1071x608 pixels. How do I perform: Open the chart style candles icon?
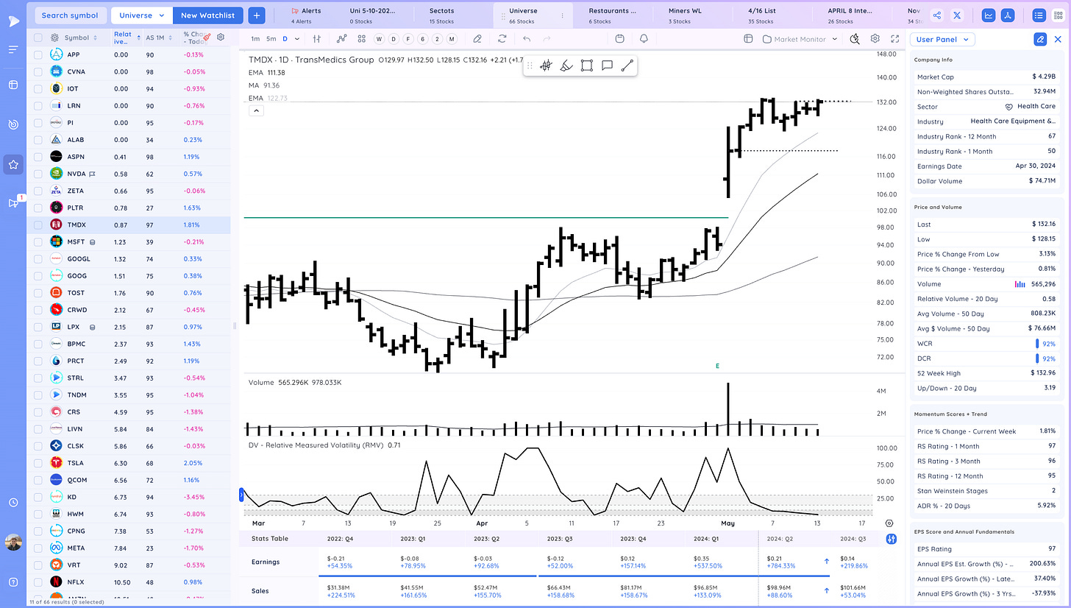click(x=317, y=39)
